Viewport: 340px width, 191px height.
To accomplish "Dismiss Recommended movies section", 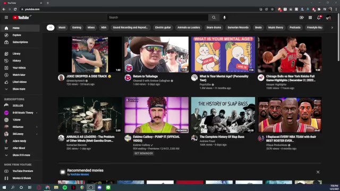I will [318, 172].
